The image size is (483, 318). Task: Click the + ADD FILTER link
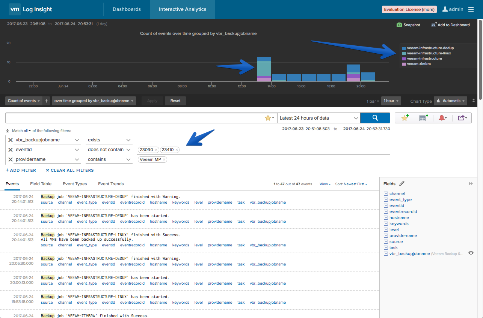click(21, 170)
